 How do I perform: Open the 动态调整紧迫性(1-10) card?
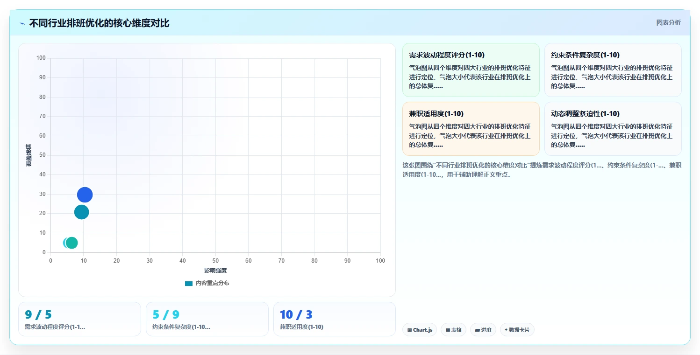tap(613, 129)
